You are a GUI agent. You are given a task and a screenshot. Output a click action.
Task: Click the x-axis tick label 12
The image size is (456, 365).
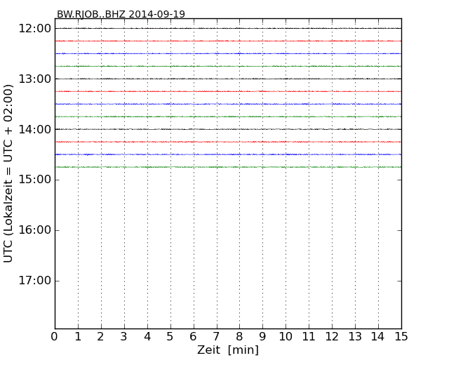coord(332,337)
